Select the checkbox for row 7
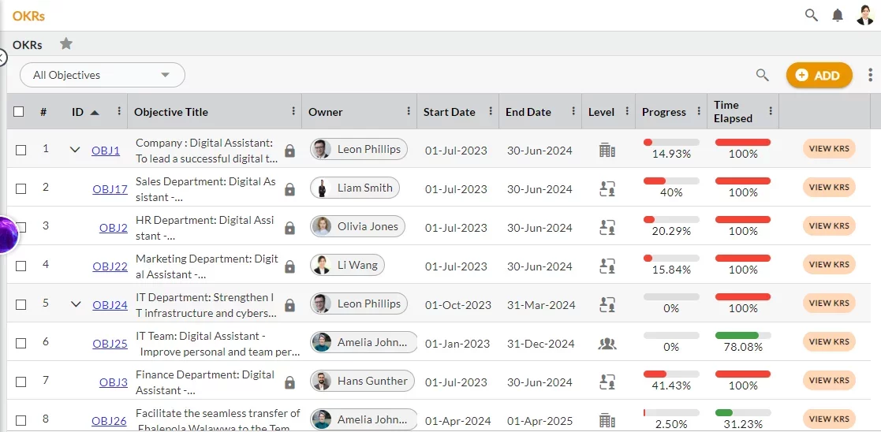Screen dimensions: 881x432 [x=21, y=382]
